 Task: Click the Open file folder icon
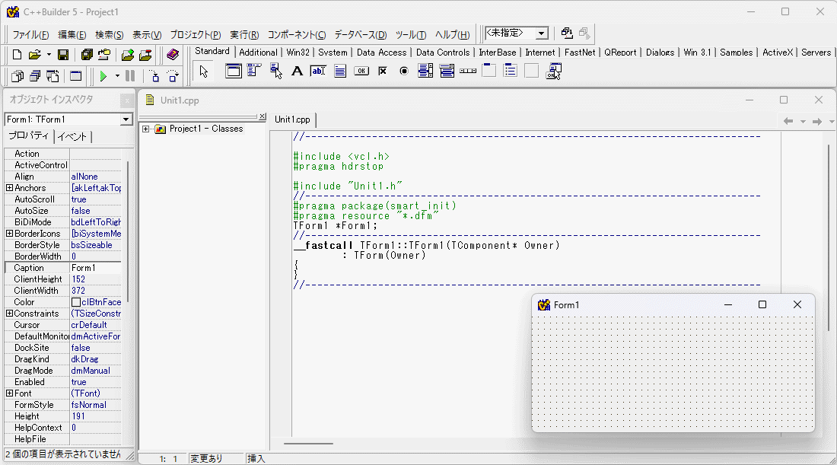pyautogui.click(x=35, y=55)
